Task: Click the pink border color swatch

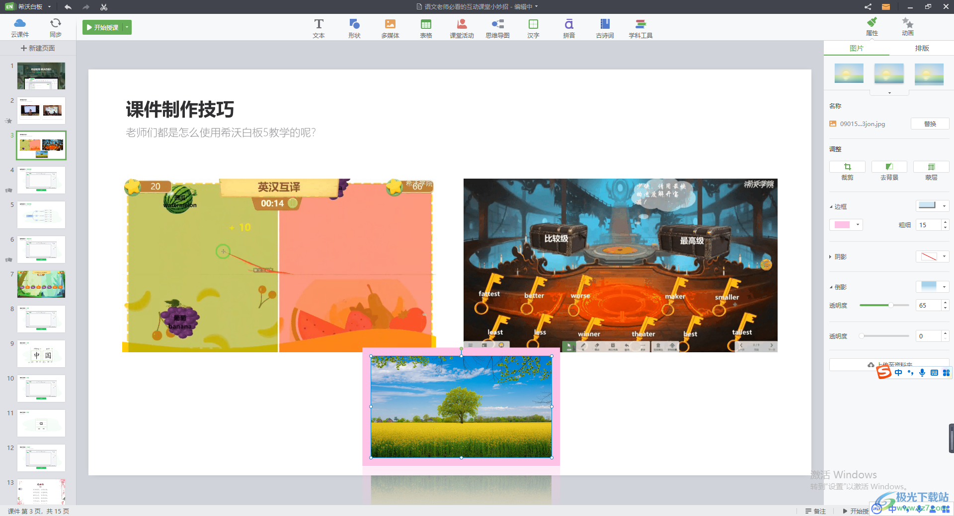Action: click(x=842, y=225)
